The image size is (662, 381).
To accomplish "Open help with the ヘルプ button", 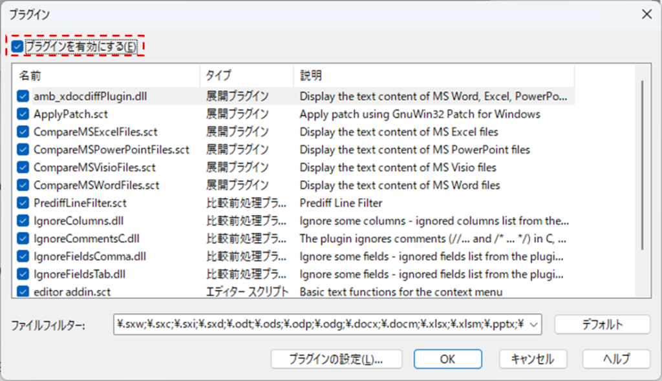I will (x=616, y=358).
